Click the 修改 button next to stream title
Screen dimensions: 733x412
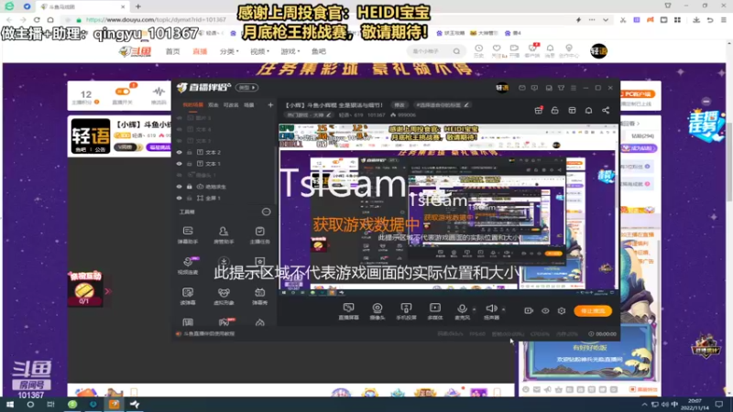(399, 105)
